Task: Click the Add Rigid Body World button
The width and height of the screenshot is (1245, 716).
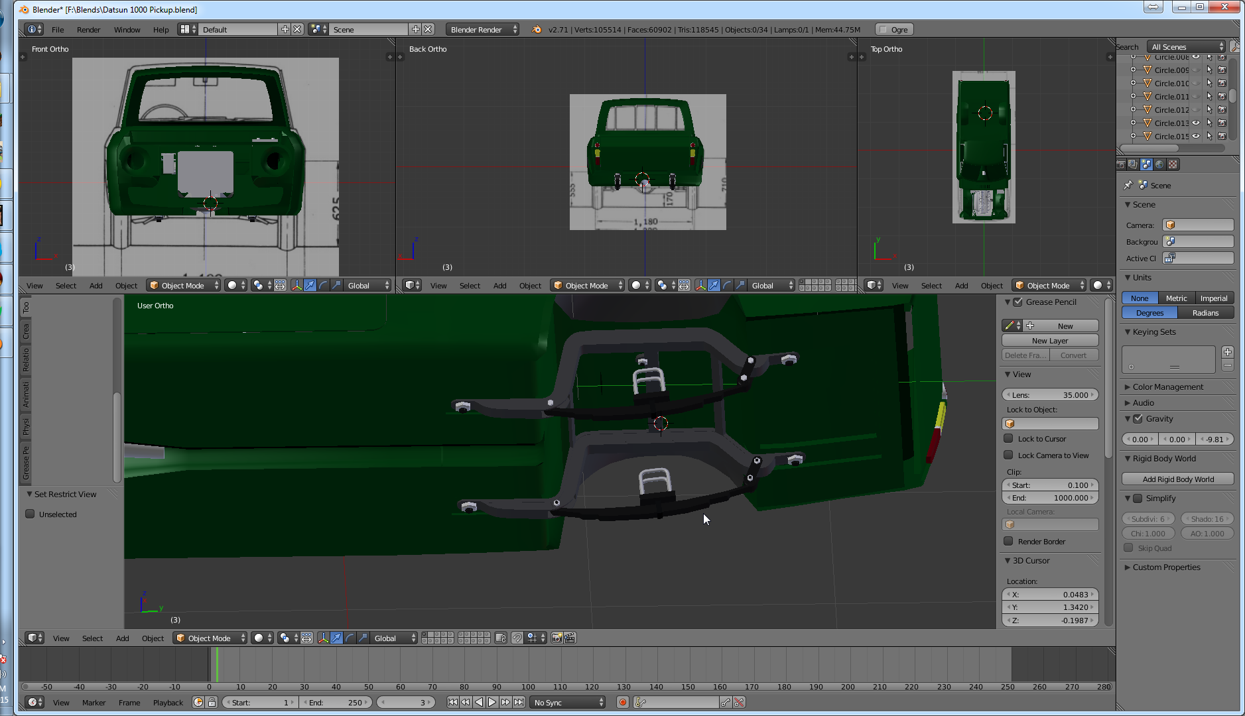Action: coord(1177,479)
